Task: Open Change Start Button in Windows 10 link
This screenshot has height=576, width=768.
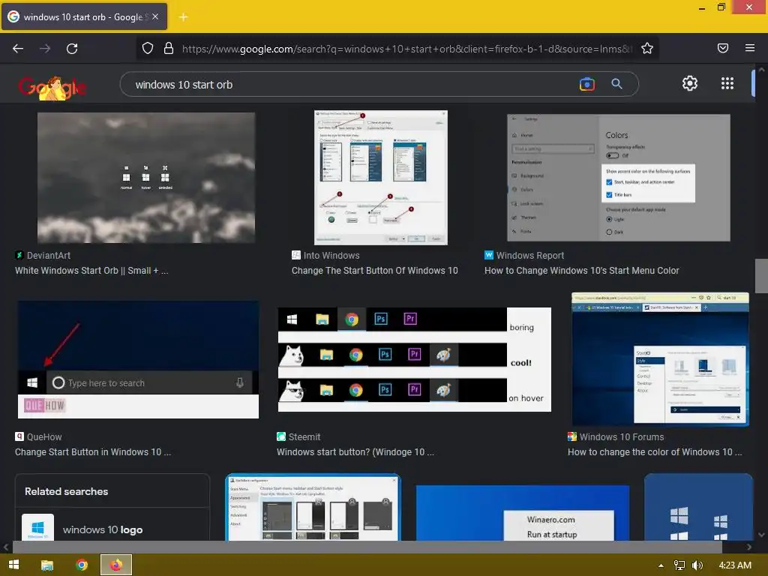Action: 93,452
